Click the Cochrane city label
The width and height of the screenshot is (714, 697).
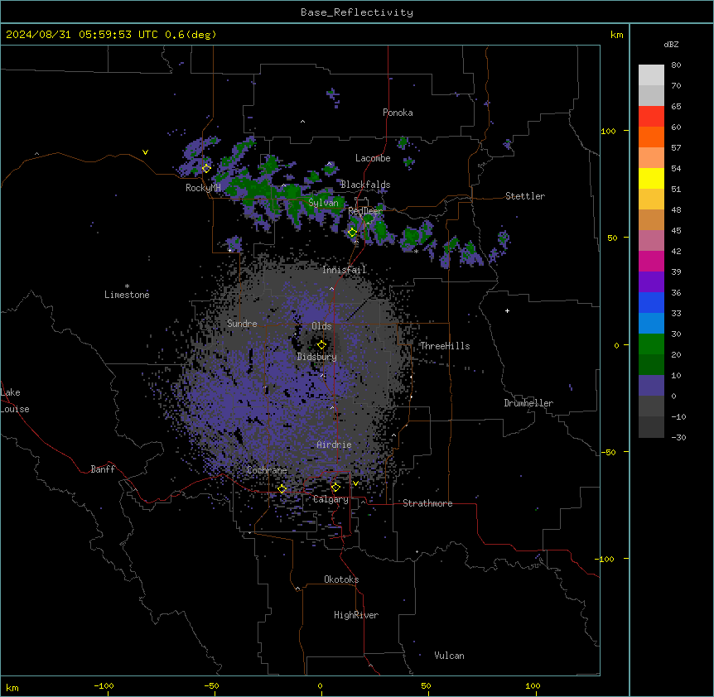point(267,470)
